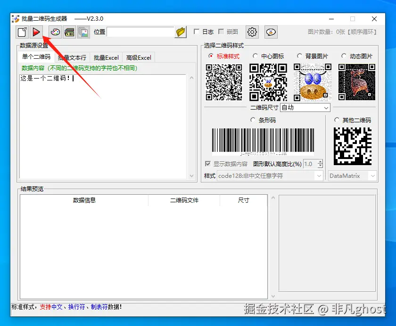Screen dimensions: 396x326
Task: Enable the 日志 checkbox
Action: (197, 32)
